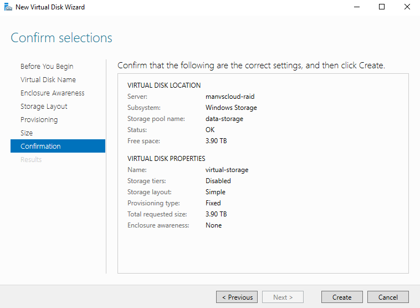Click the disabled Results step
This screenshot has width=420, height=308.
(31, 159)
